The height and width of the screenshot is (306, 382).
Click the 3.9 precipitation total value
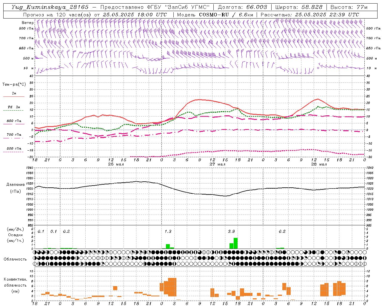231,232
